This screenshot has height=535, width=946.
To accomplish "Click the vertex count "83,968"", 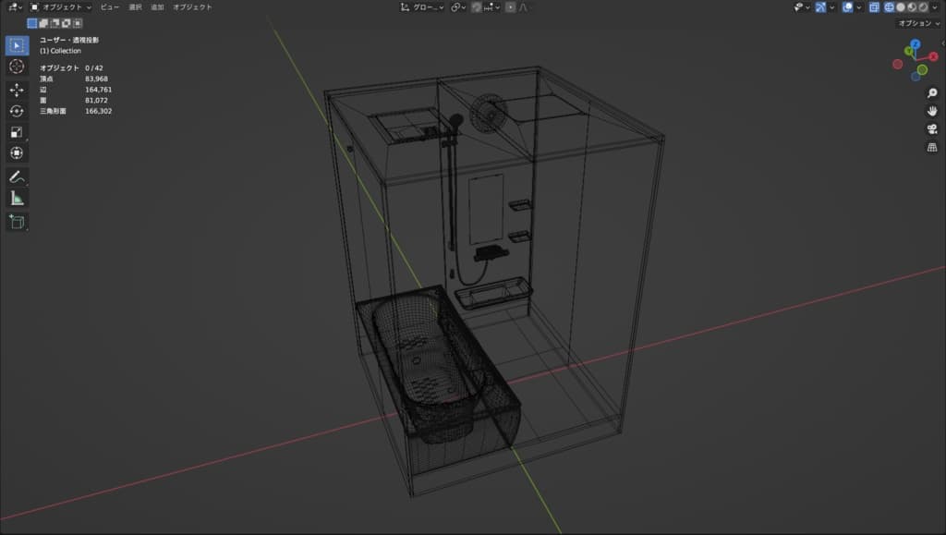I will 96,79.
